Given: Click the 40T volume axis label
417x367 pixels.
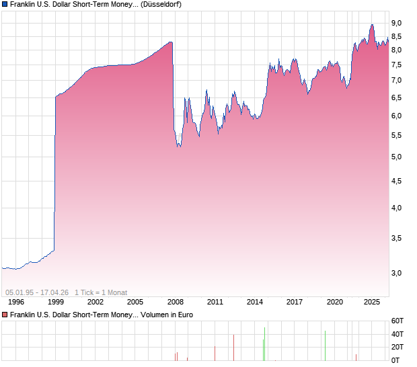Looking at the screenshot, I should tap(397, 334).
